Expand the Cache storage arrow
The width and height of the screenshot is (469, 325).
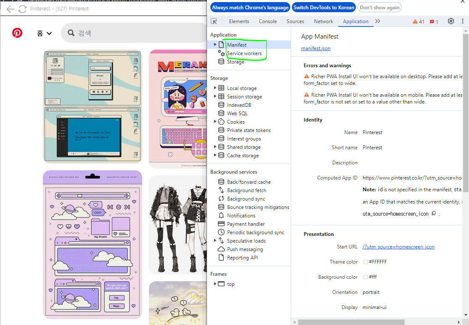coord(215,155)
